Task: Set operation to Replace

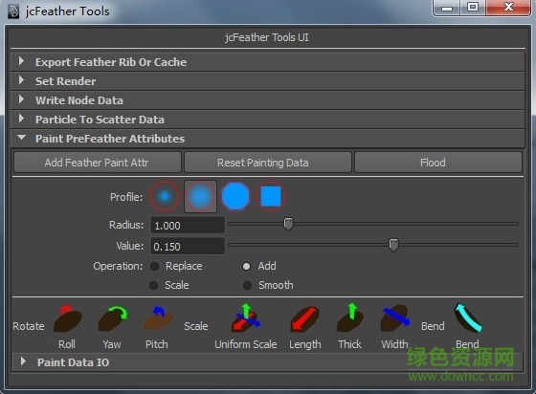Action: pyautogui.click(x=154, y=266)
